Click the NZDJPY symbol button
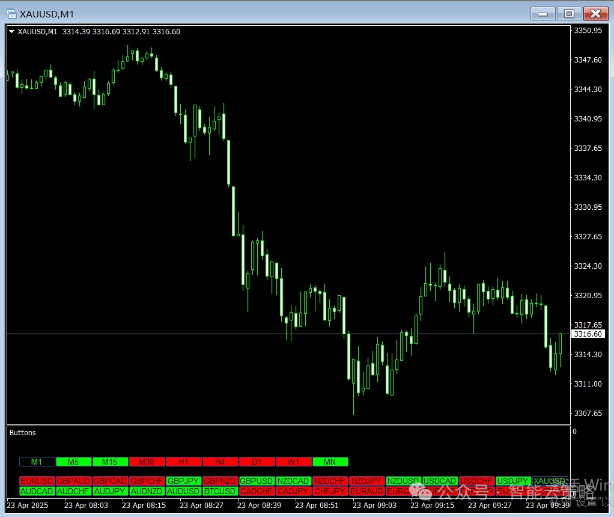The width and height of the screenshot is (614, 517). [367, 481]
